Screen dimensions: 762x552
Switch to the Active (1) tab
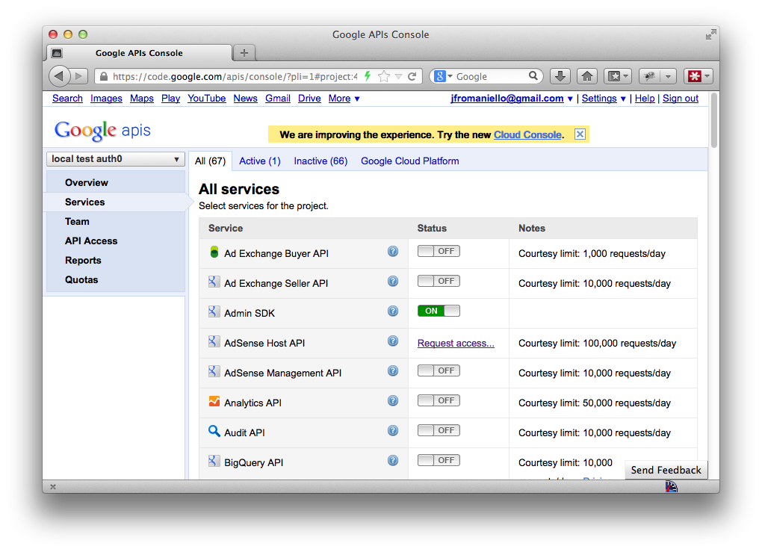tap(260, 161)
